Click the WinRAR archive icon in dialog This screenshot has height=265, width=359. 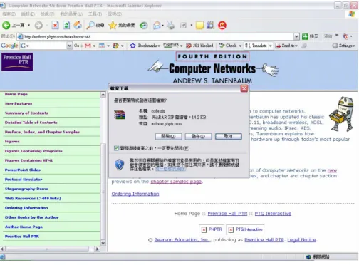pos(120,115)
